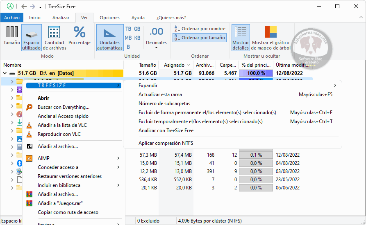Click the TreeSize app icon in title bar
This screenshot has height=225, width=366.
coord(10,6)
